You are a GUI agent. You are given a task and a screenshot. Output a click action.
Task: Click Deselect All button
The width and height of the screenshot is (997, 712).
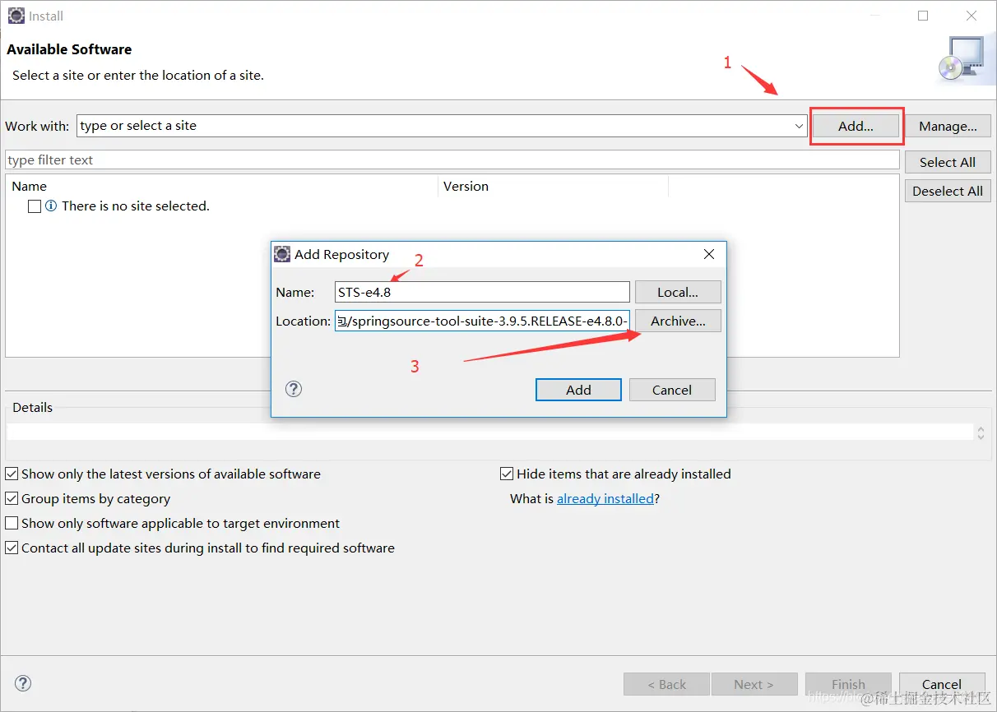click(948, 191)
